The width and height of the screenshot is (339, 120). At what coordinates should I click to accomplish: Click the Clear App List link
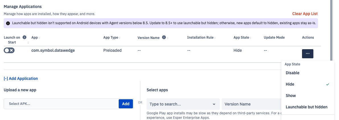coord(305,14)
